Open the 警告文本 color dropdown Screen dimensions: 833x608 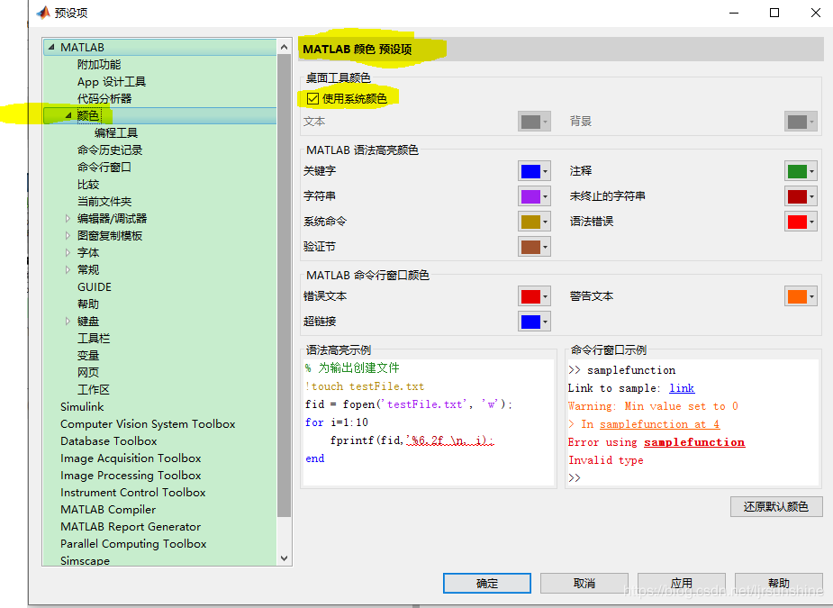point(801,296)
